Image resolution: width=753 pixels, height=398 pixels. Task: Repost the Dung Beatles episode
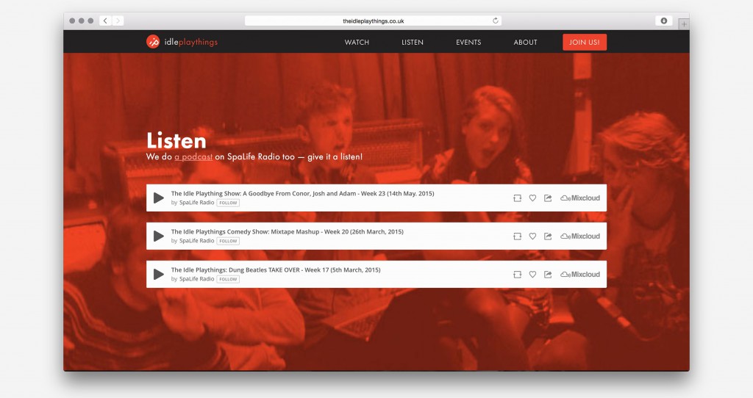pyautogui.click(x=517, y=275)
